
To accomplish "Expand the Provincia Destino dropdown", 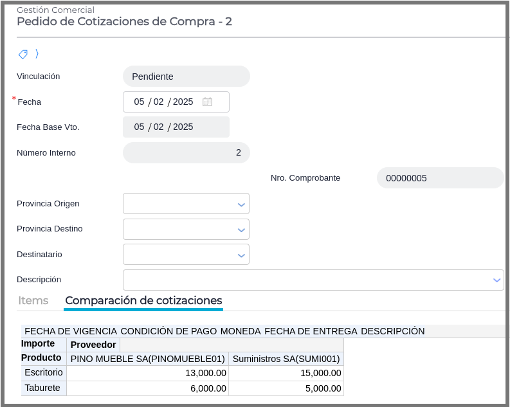I will pyautogui.click(x=241, y=230).
